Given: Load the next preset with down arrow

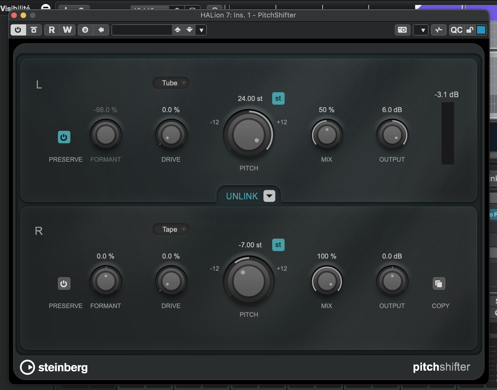Looking at the screenshot, I should click(x=189, y=30).
